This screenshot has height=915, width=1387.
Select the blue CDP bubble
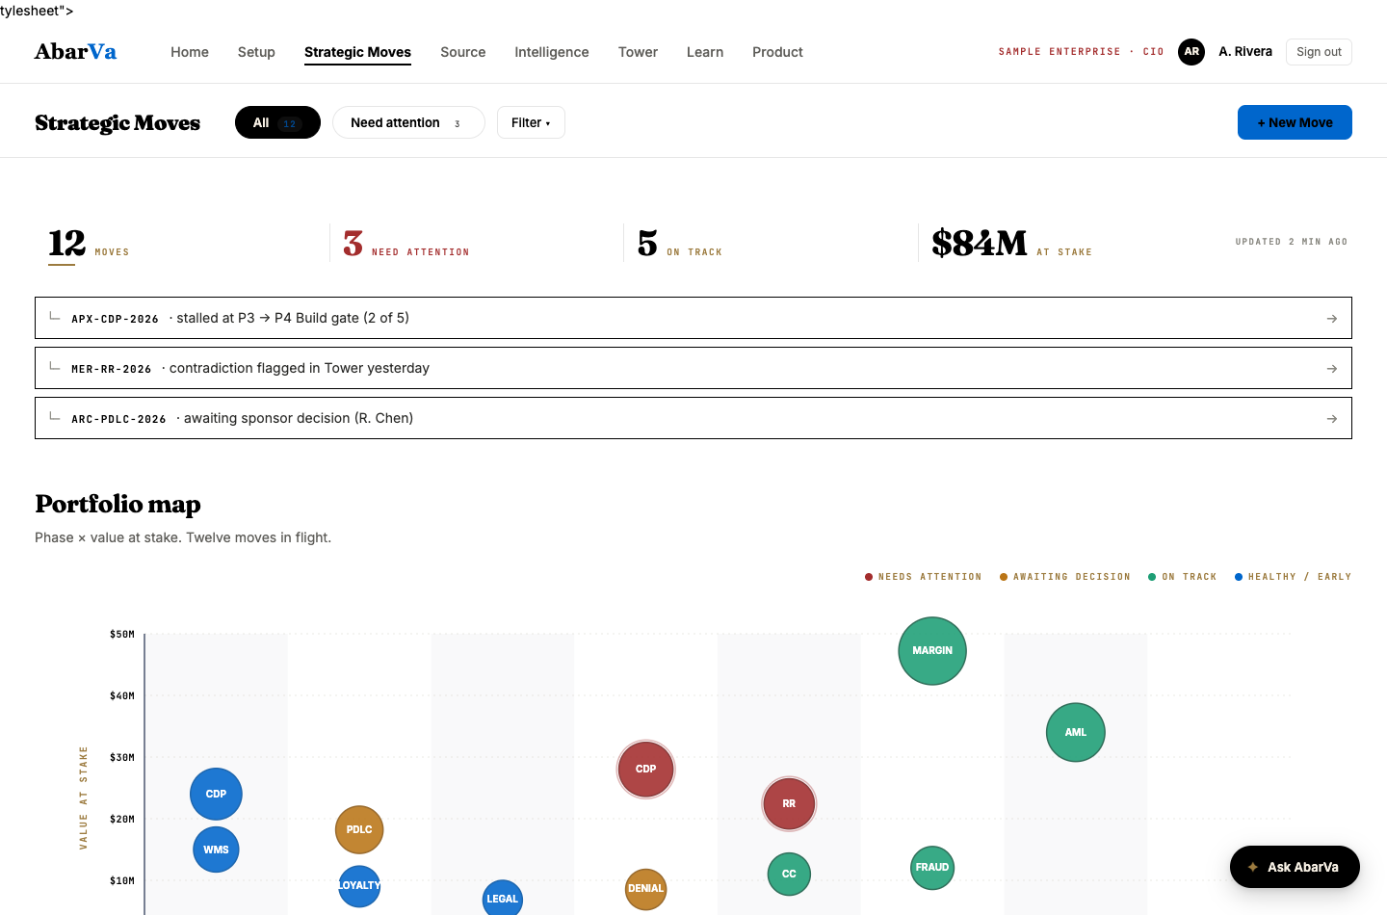coord(216,794)
